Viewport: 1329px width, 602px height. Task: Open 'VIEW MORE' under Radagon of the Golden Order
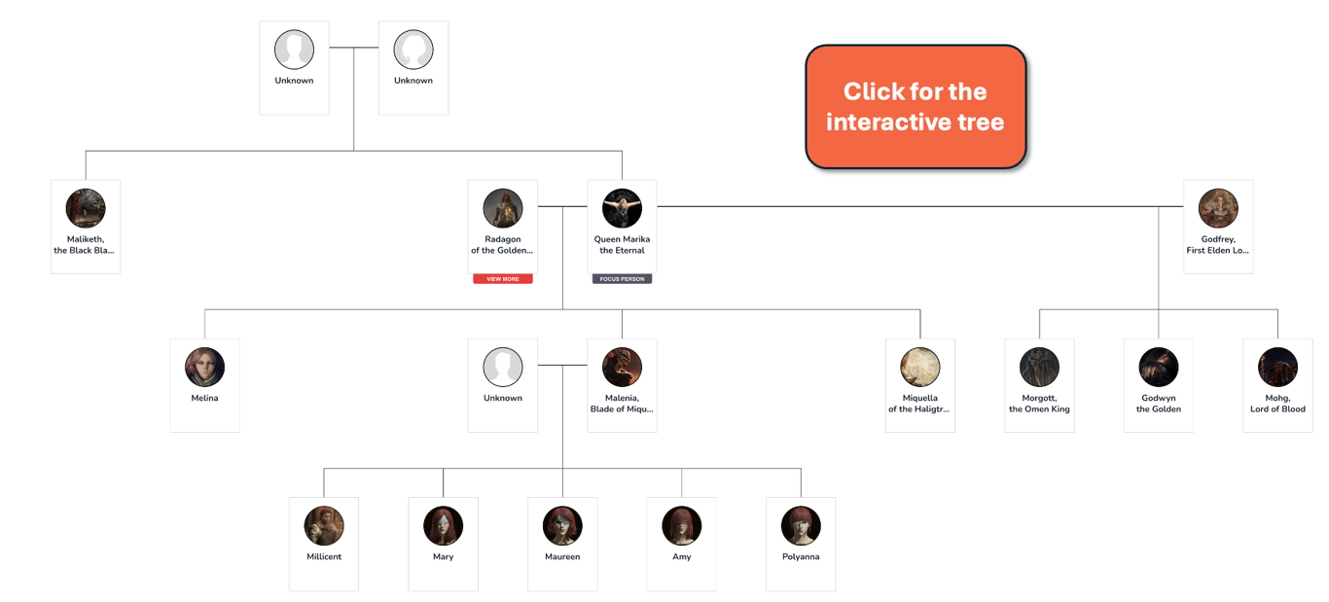(x=502, y=278)
